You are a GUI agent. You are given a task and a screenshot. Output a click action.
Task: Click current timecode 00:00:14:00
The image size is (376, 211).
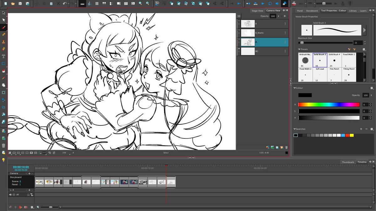pos(21,167)
